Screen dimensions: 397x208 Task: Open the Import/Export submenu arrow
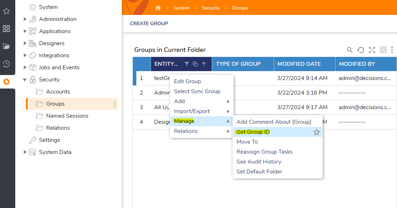(x=228, y=111)
